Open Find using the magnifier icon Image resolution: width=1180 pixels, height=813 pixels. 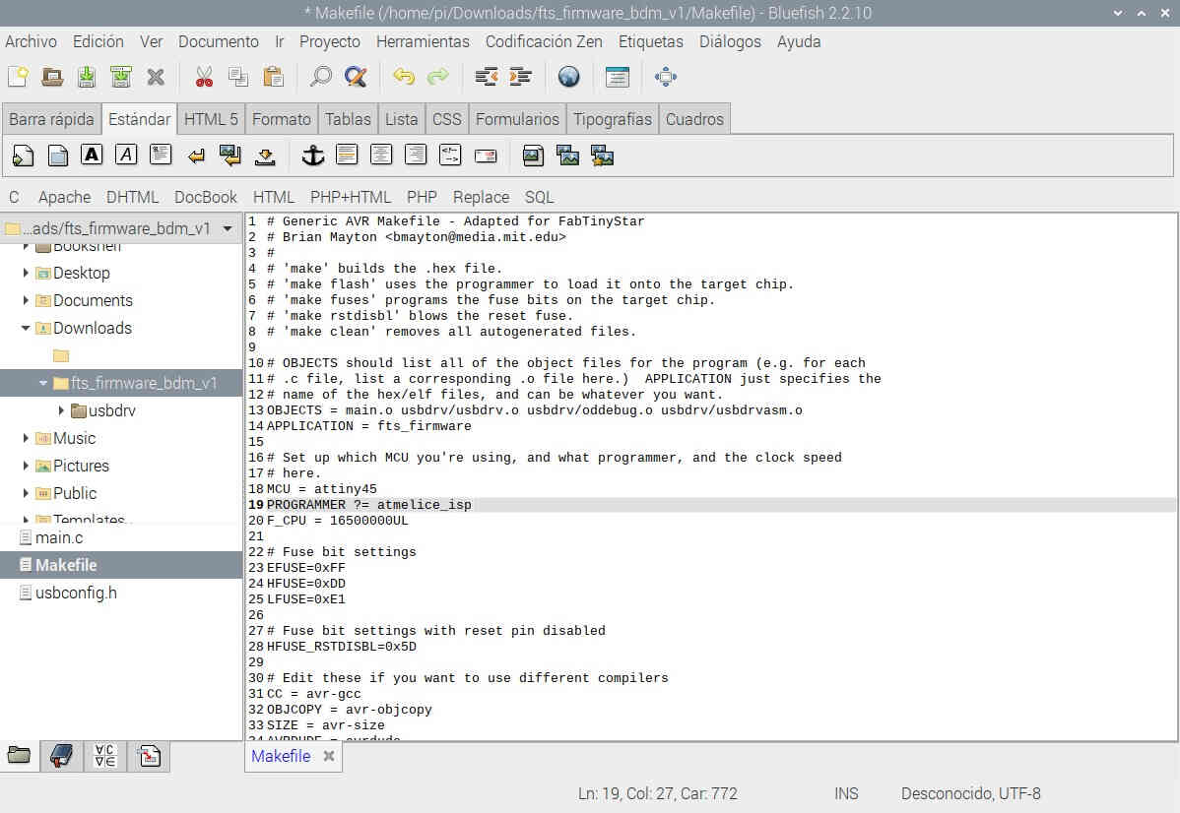click(x=320, y=76)
